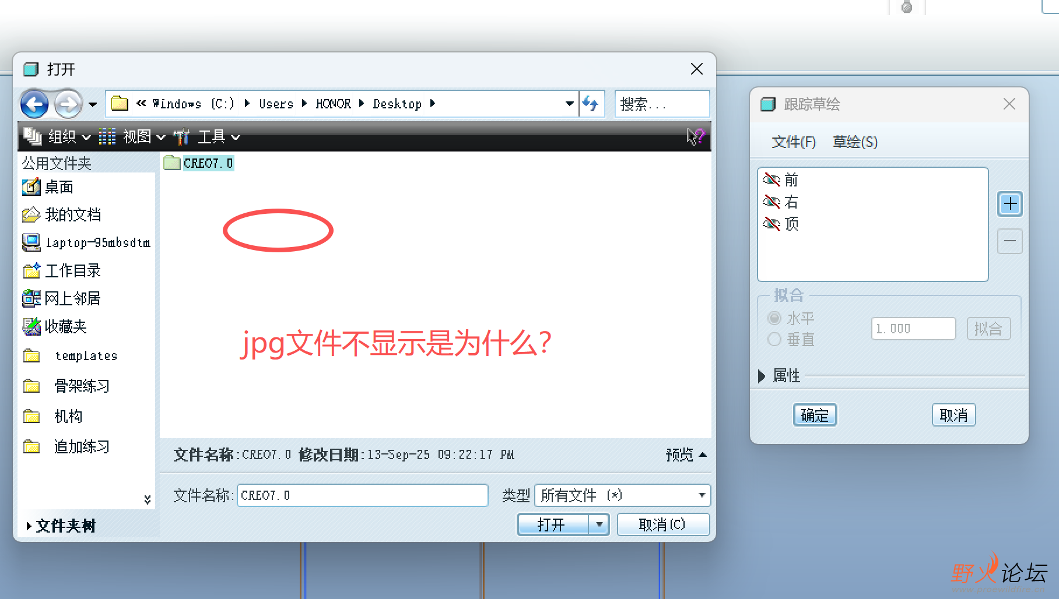
Task: Click the context help cursor icon
Action: coord(695,137)
